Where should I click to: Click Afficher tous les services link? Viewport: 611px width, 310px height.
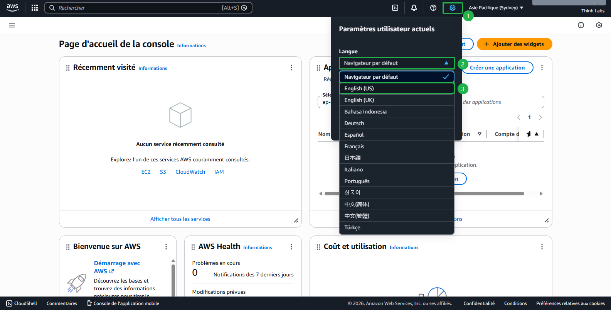click(x=180, y=219)
